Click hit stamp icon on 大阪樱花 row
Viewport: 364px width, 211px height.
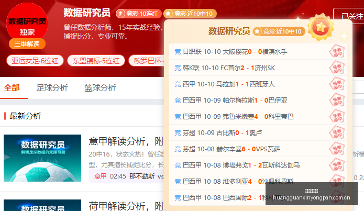(337, 51)
